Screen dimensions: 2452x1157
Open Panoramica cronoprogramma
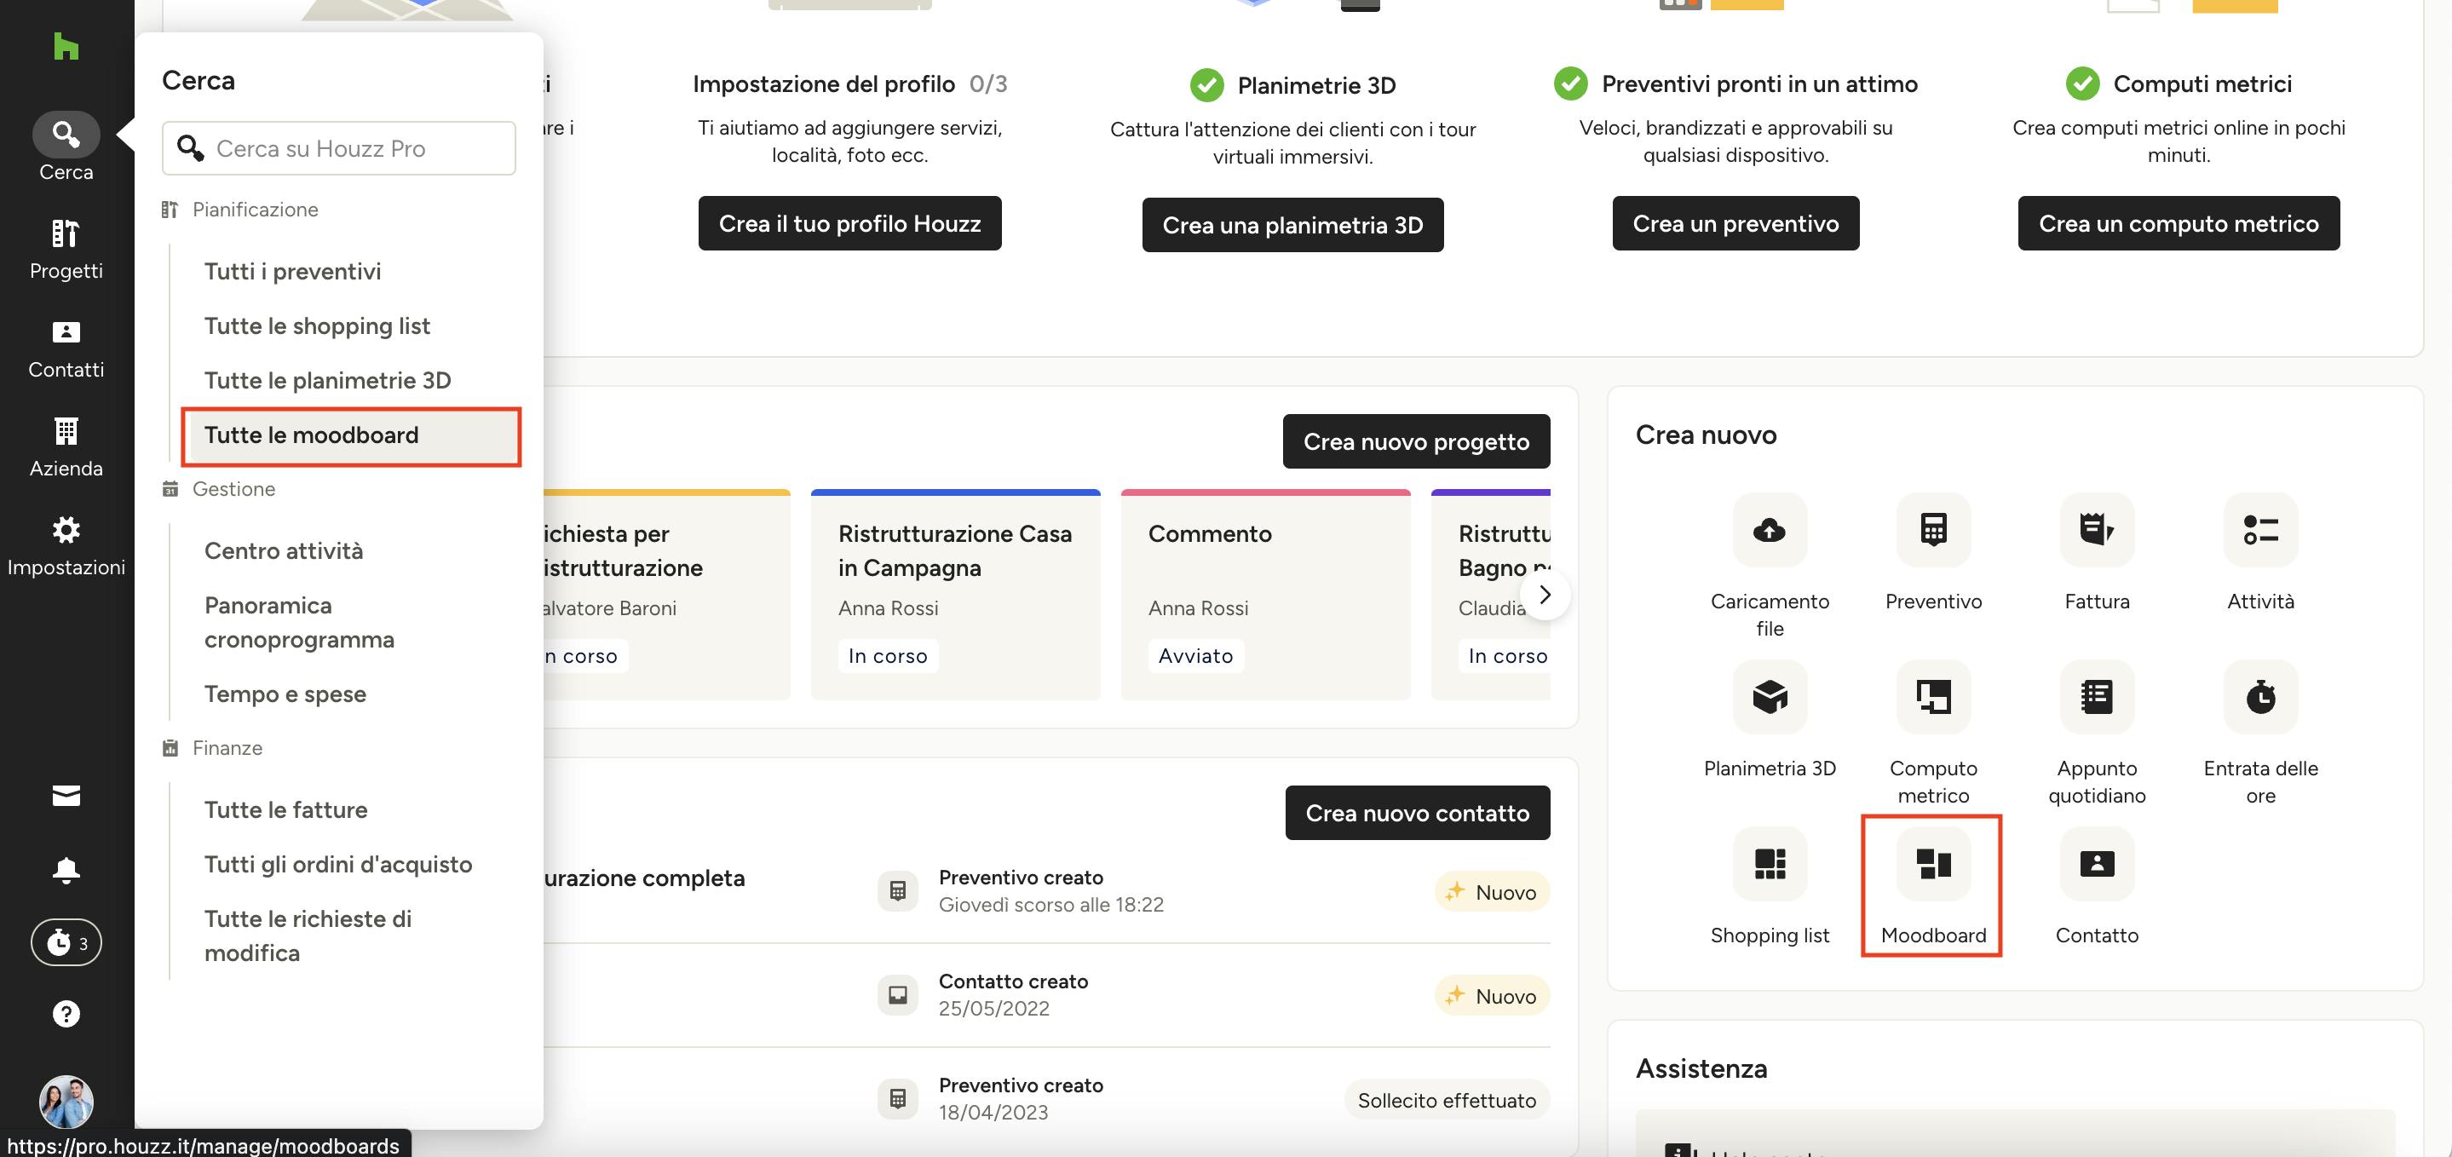click(x=299, y=622)
